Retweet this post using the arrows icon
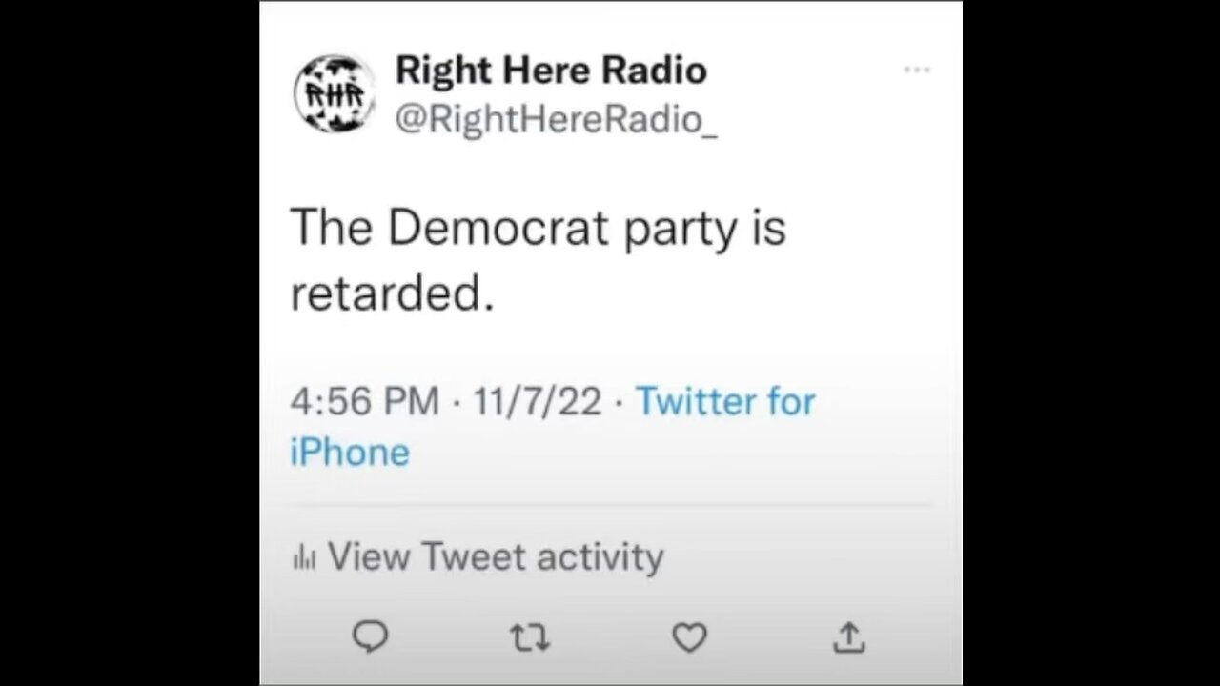Screen dimensions: 1220x686 (530, 636)
